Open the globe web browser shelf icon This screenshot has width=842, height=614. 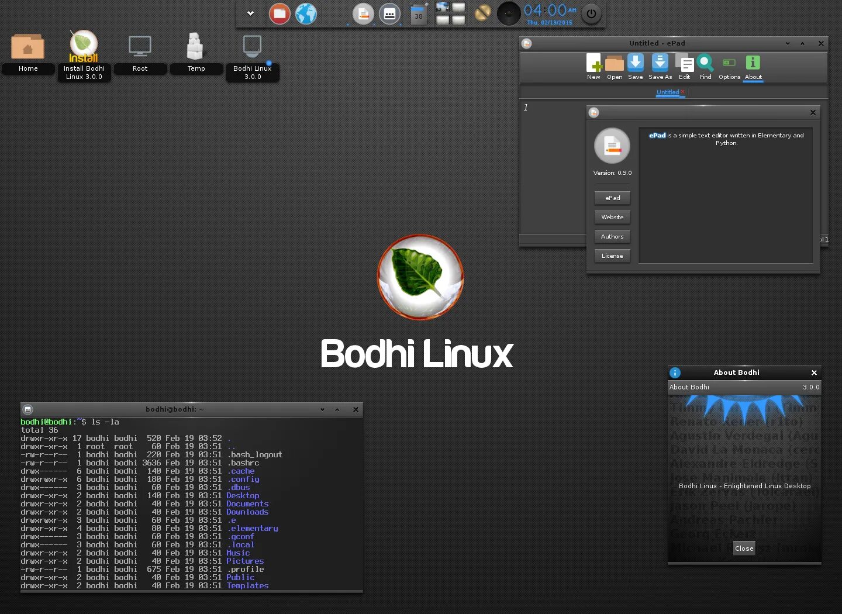306,13
